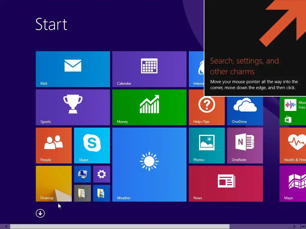Open the OneDrive tile
Viewport: 306px width, 229px height.
tap(245, 111)
